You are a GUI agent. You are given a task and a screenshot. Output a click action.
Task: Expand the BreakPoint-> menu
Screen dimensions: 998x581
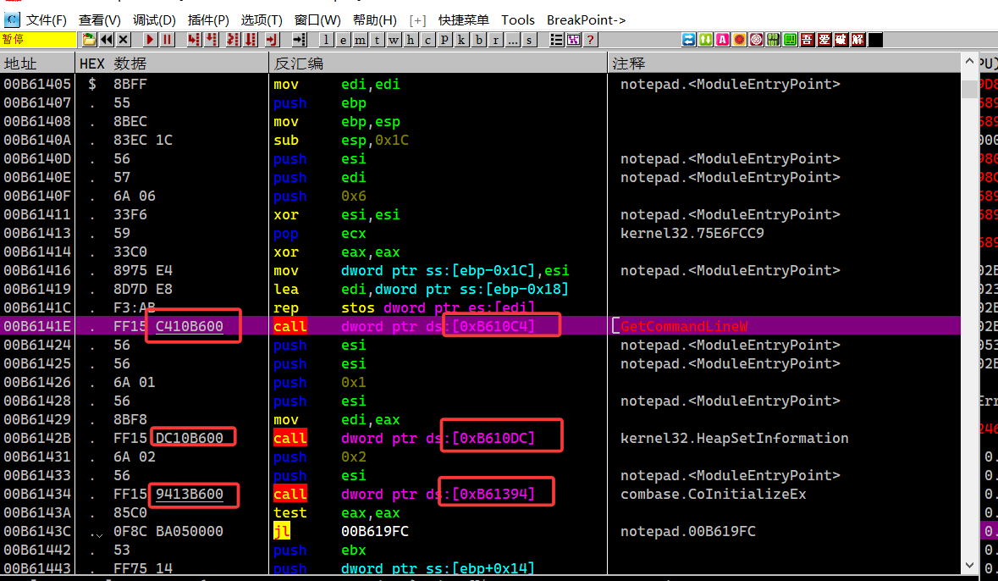tap(586, 19)
